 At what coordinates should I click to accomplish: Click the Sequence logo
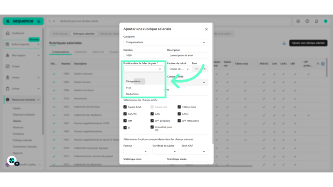pyautogui.click(x=23, y=21)
